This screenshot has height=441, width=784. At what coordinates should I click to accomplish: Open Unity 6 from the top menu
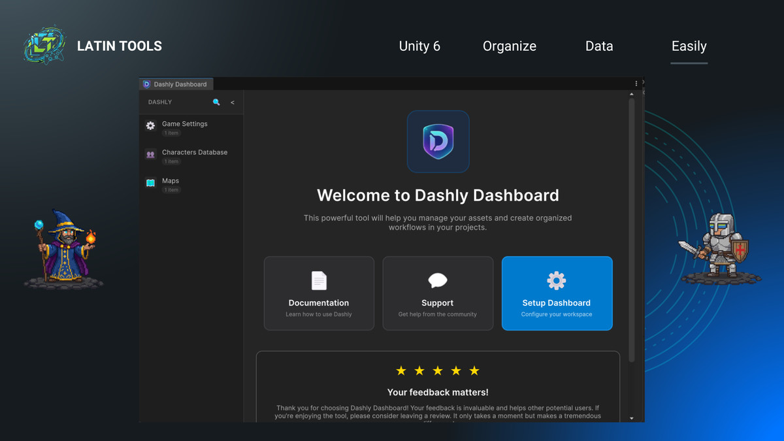[419, 46]
